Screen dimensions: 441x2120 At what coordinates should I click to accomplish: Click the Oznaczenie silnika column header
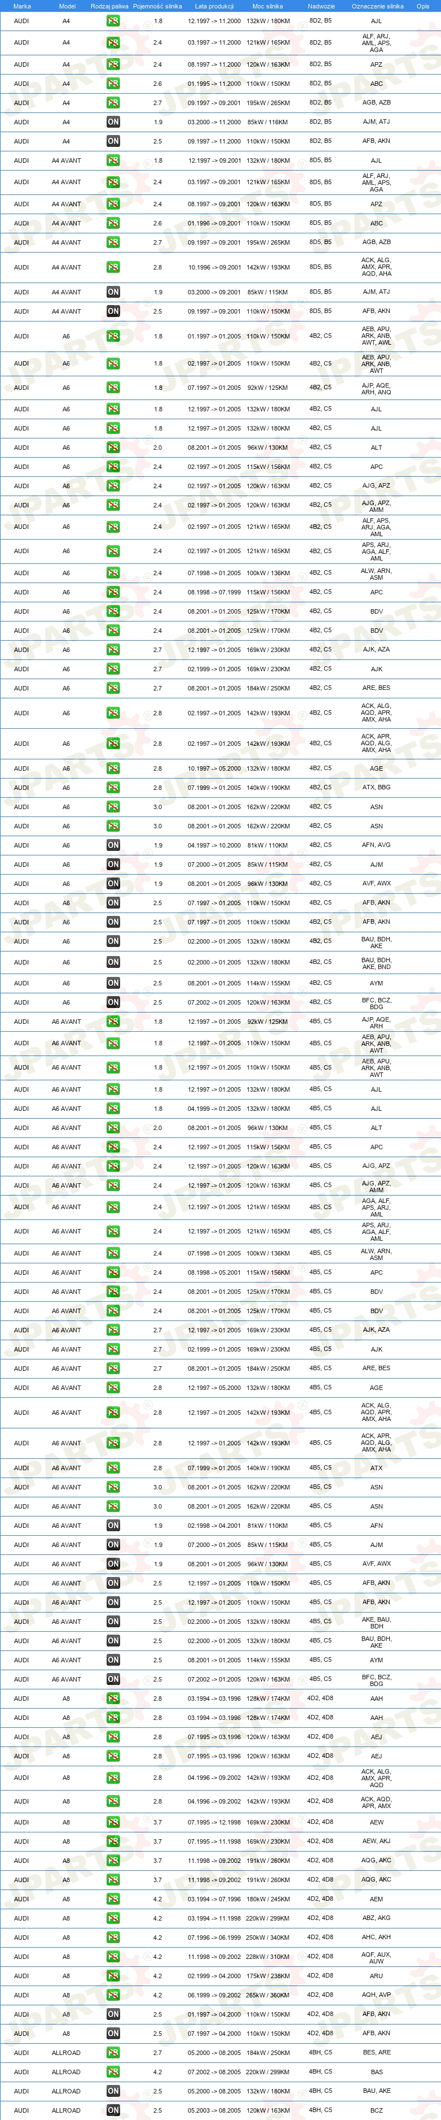pyautogui.click(x=378, y=6)
